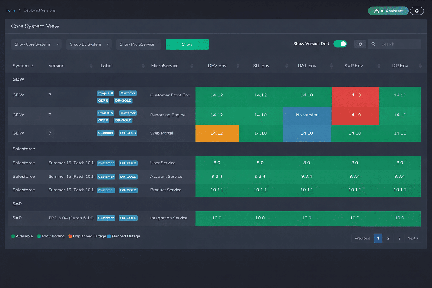Sort by System column arrow
The width and height of the screenshot is (432, 288).
pos(32,66)
